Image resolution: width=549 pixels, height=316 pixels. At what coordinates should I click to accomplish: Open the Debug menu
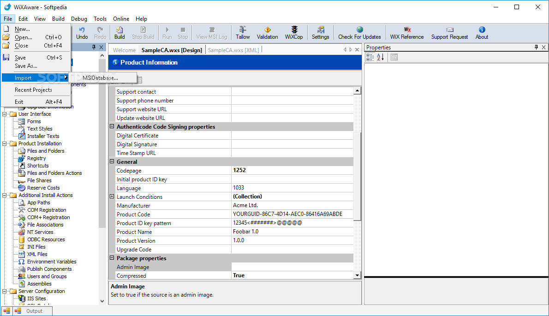[79, 19]
